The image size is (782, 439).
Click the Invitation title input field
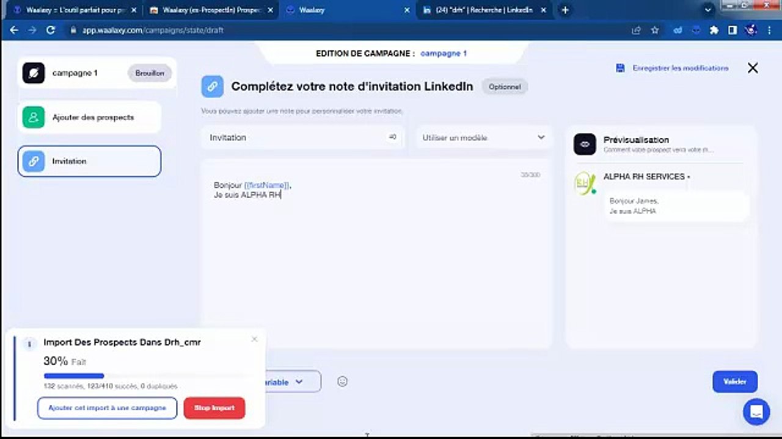coord(302,138)
